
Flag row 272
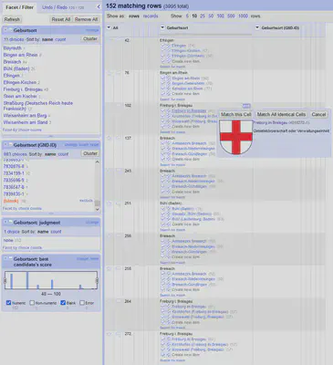point(118,334)
